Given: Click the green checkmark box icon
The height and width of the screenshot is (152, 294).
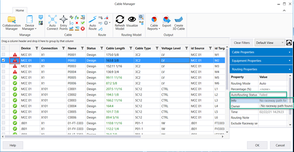Looking at the screenshot, I should tap(83, 23).
